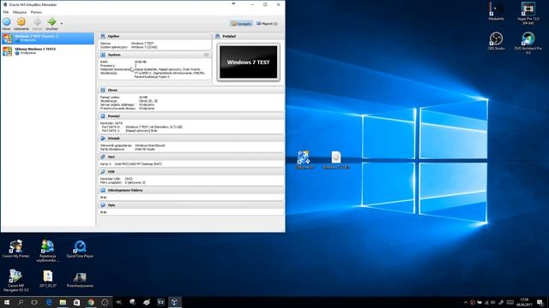Click the Dźwięk audio section icon
Screen dimensions: 549x308
pyautogui.click(x=103, y=139)
